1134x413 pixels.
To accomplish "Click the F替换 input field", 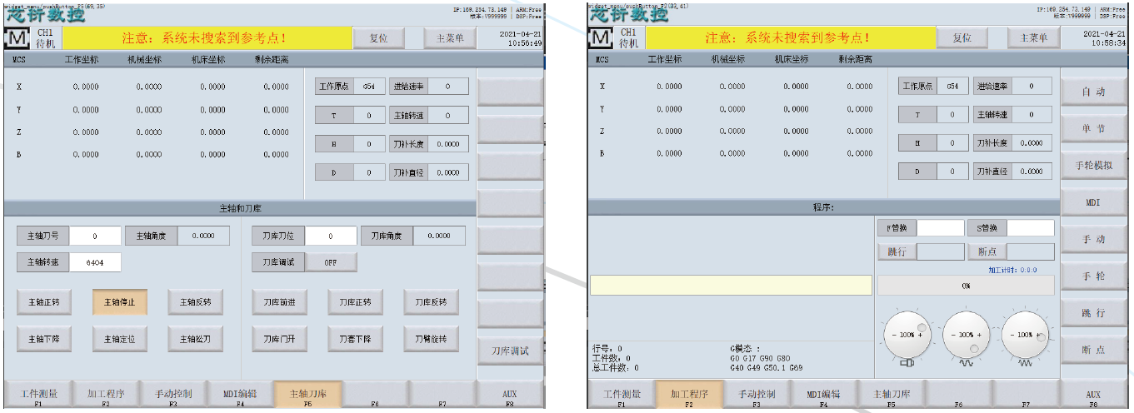I will coord(941,228).
